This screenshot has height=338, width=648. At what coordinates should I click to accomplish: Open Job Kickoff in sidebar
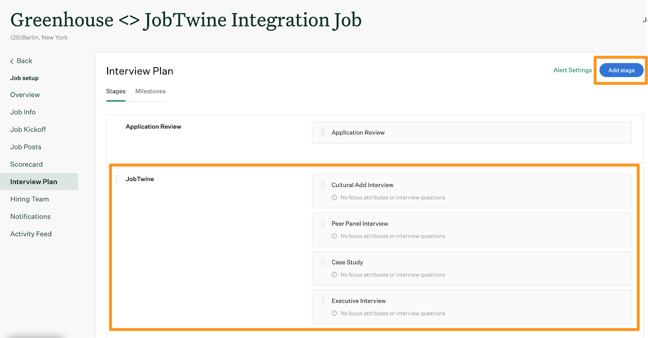[28, 129]
